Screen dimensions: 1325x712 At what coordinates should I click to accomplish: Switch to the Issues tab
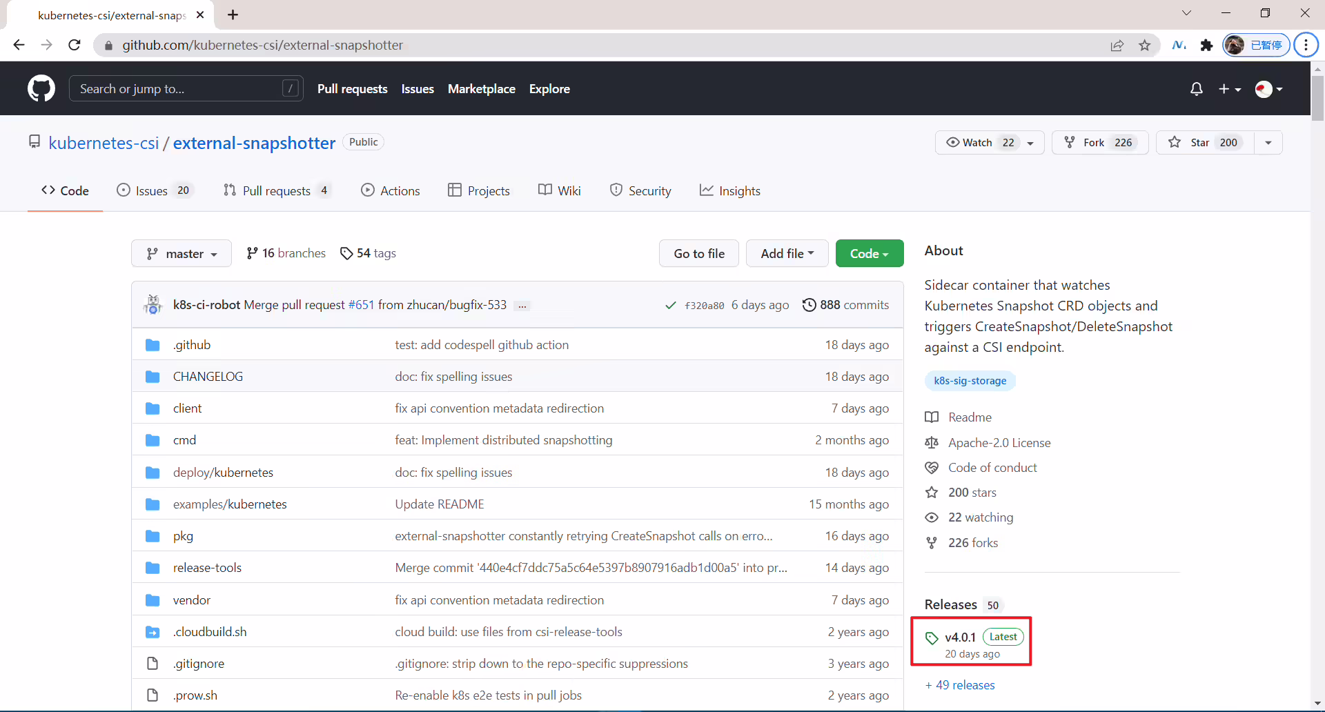point(155,191)
